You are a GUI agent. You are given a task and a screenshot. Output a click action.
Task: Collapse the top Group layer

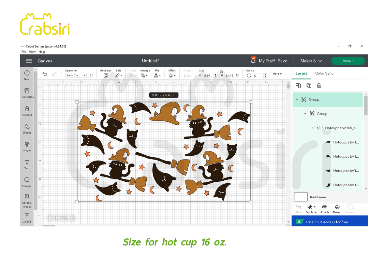click(297, 99)
